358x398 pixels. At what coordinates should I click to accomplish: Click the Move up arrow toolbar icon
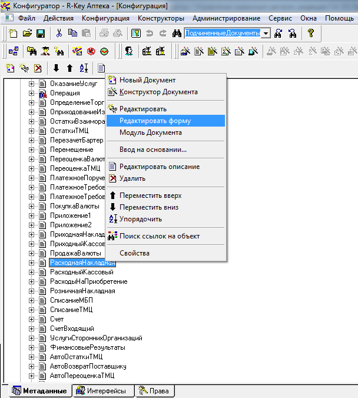(x=69, y=68)
